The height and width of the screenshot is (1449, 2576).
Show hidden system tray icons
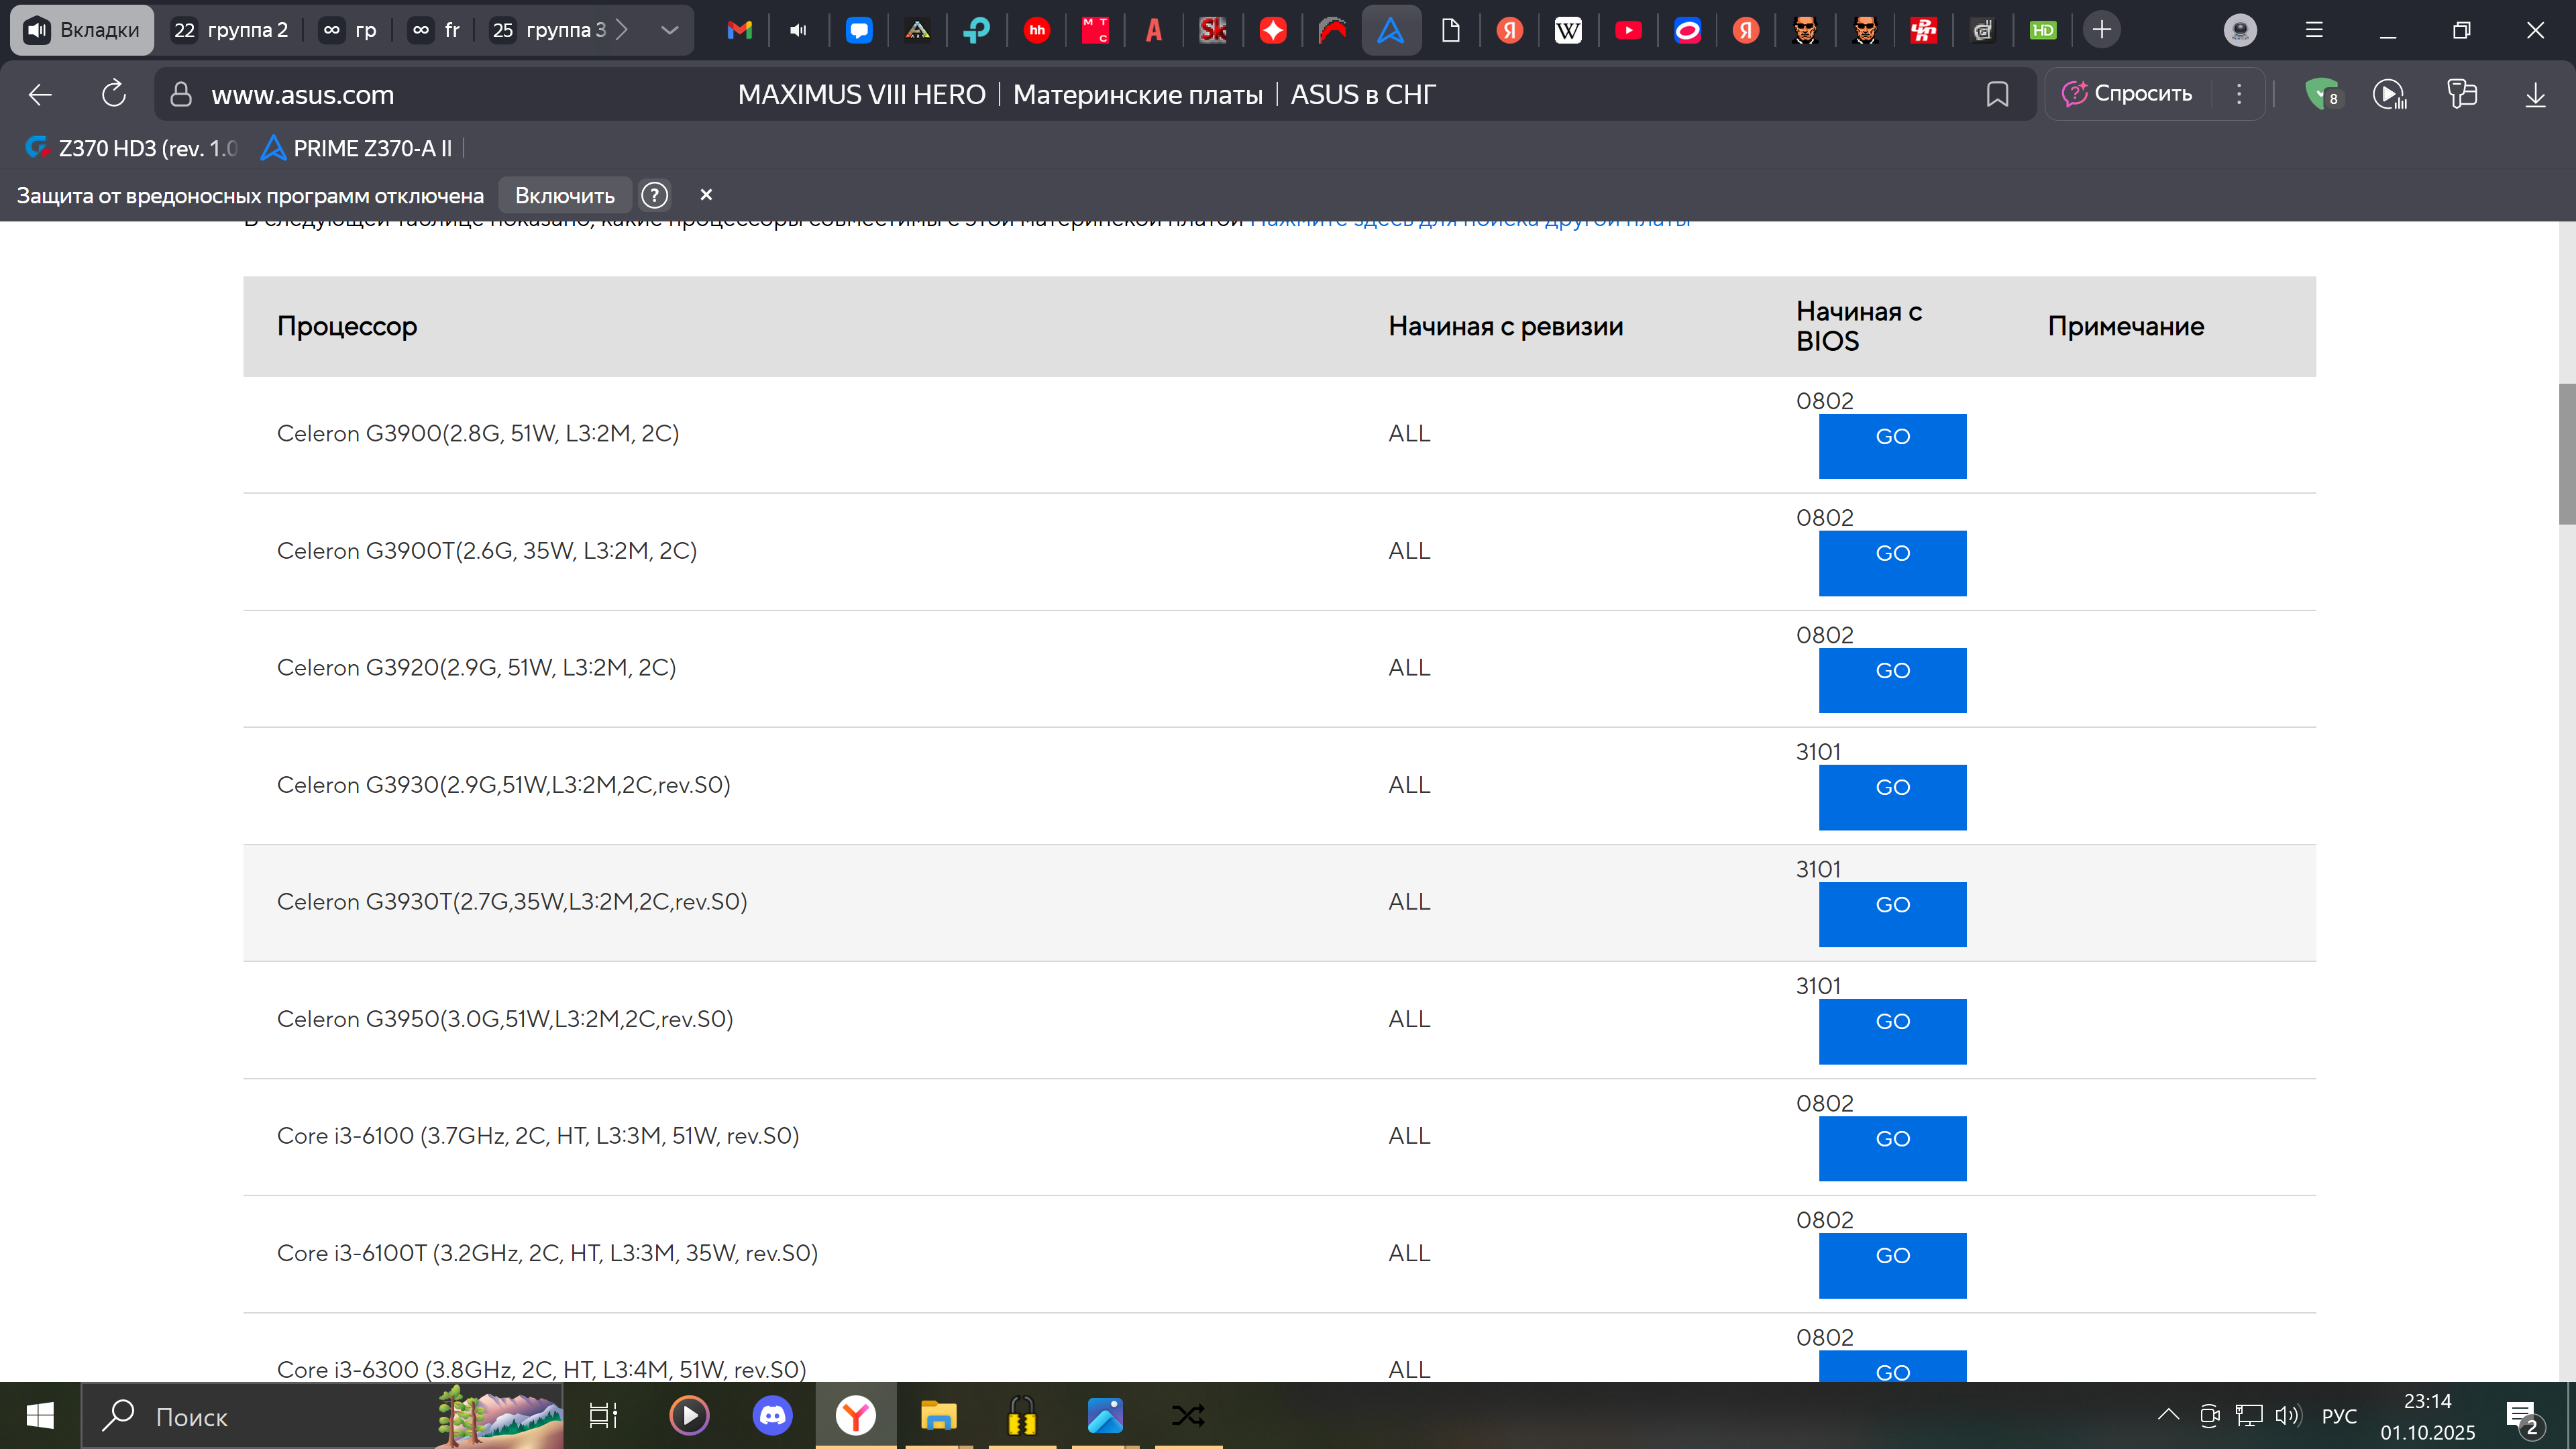click(2167, 1414)
